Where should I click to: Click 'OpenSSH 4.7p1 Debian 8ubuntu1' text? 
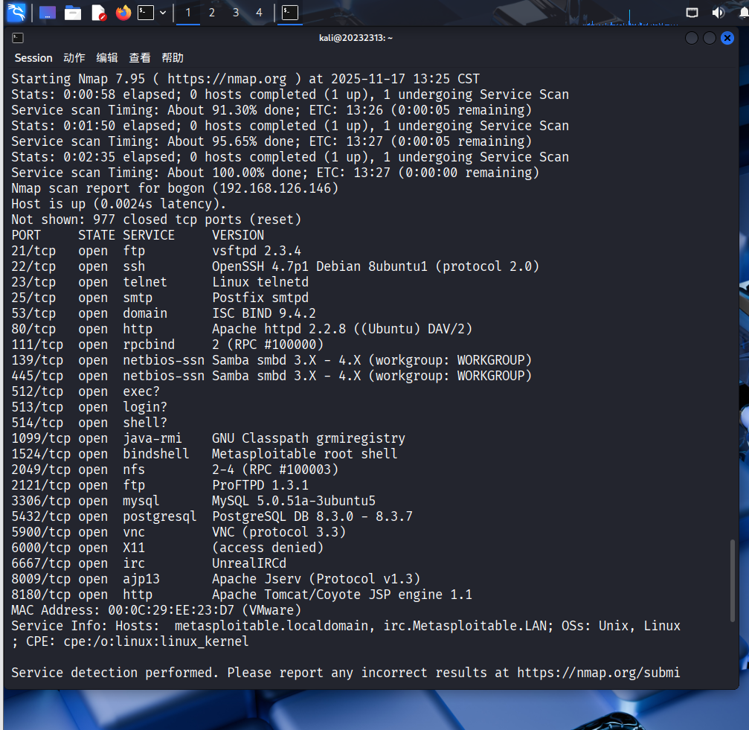320,266
